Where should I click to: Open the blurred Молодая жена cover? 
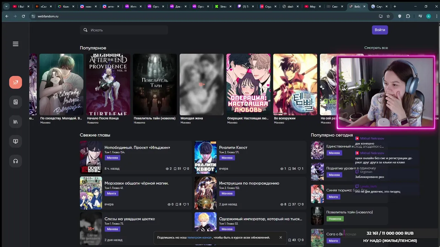201,84
